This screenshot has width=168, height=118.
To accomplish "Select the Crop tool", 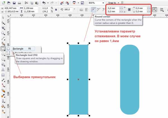I will pyautogui.click(x=3, y=28).
